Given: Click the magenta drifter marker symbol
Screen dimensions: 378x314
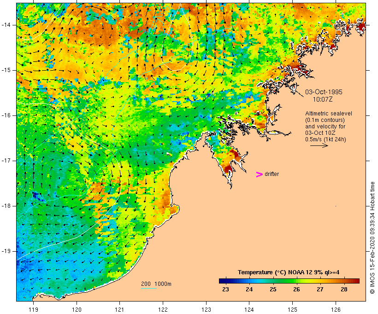Looking at the screenshot, I should (x=259, y=175).
